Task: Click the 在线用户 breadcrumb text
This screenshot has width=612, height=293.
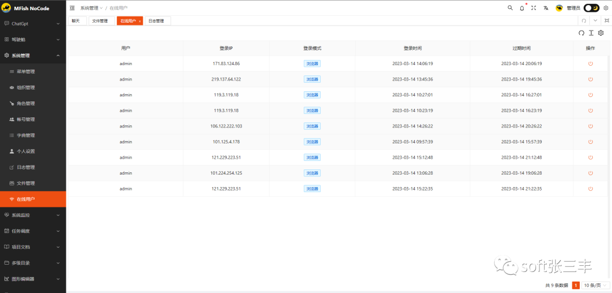Action: pos(118,8)
